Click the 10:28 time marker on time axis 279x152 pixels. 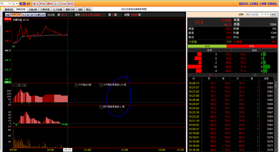(67, 150)
